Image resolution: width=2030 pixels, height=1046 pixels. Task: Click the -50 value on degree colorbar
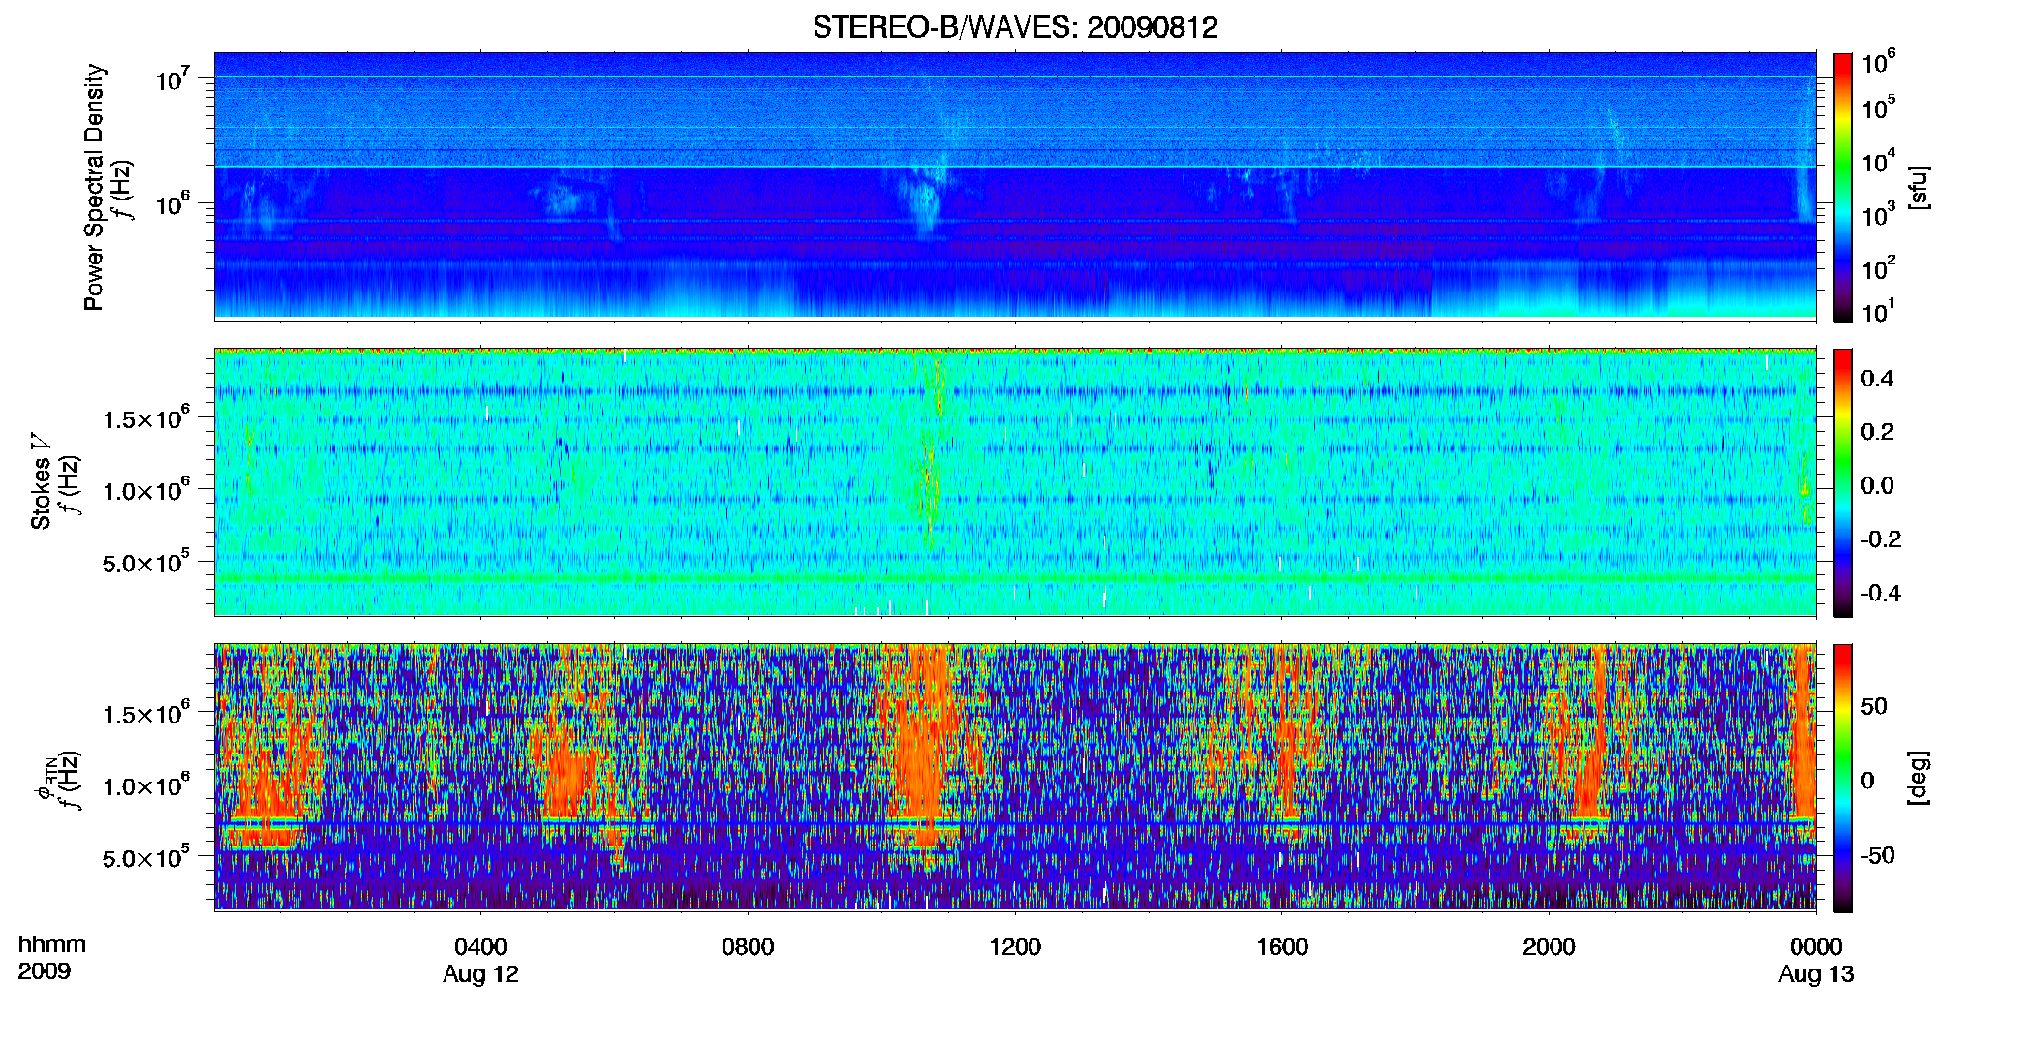coord(1878,855)
